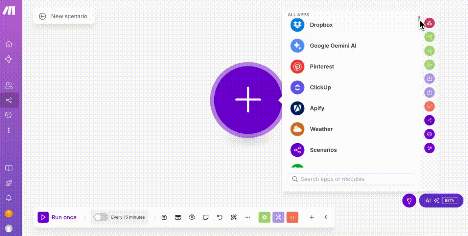The image size is (468, 236).
Task: Open the Home page in sidebar
Action: coord(9,44)
